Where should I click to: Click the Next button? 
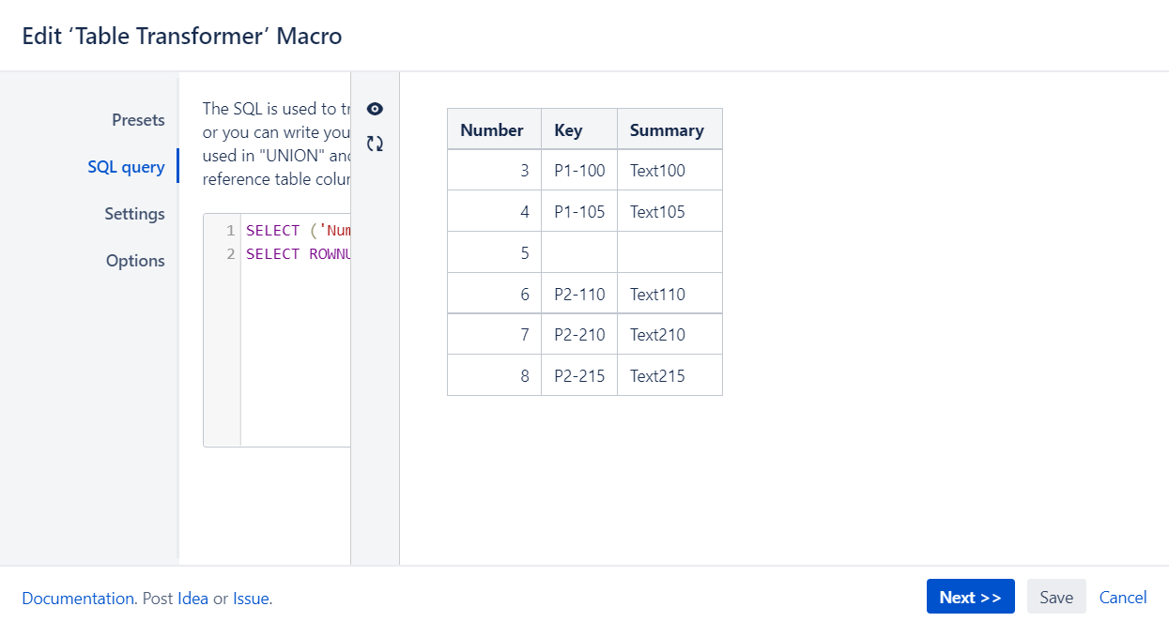point(970,596)
